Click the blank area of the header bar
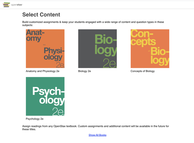 tap(108, 5)
